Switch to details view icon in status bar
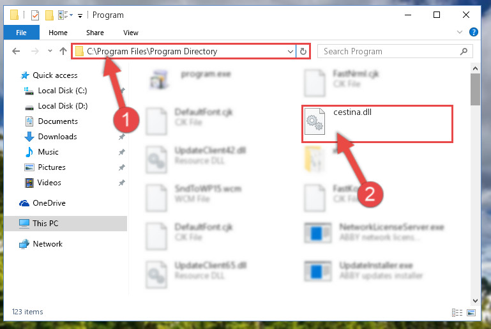Screen dimensions: 491x329 click(x=457, y=312)
